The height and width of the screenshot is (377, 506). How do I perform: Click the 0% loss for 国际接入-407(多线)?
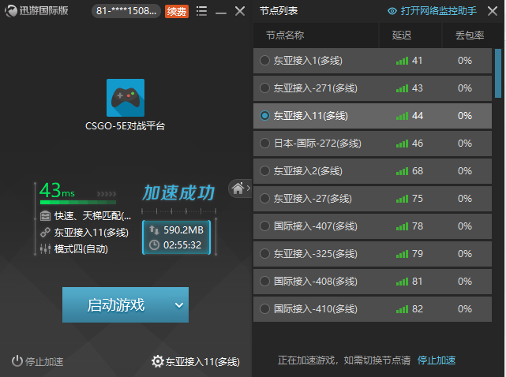465,226
